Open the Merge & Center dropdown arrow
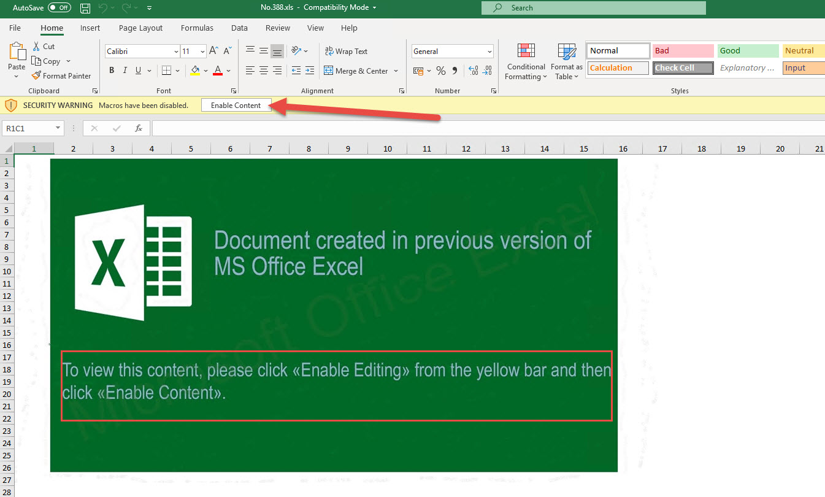Screen dimensions: 825x497 click(x=396, y=71)
